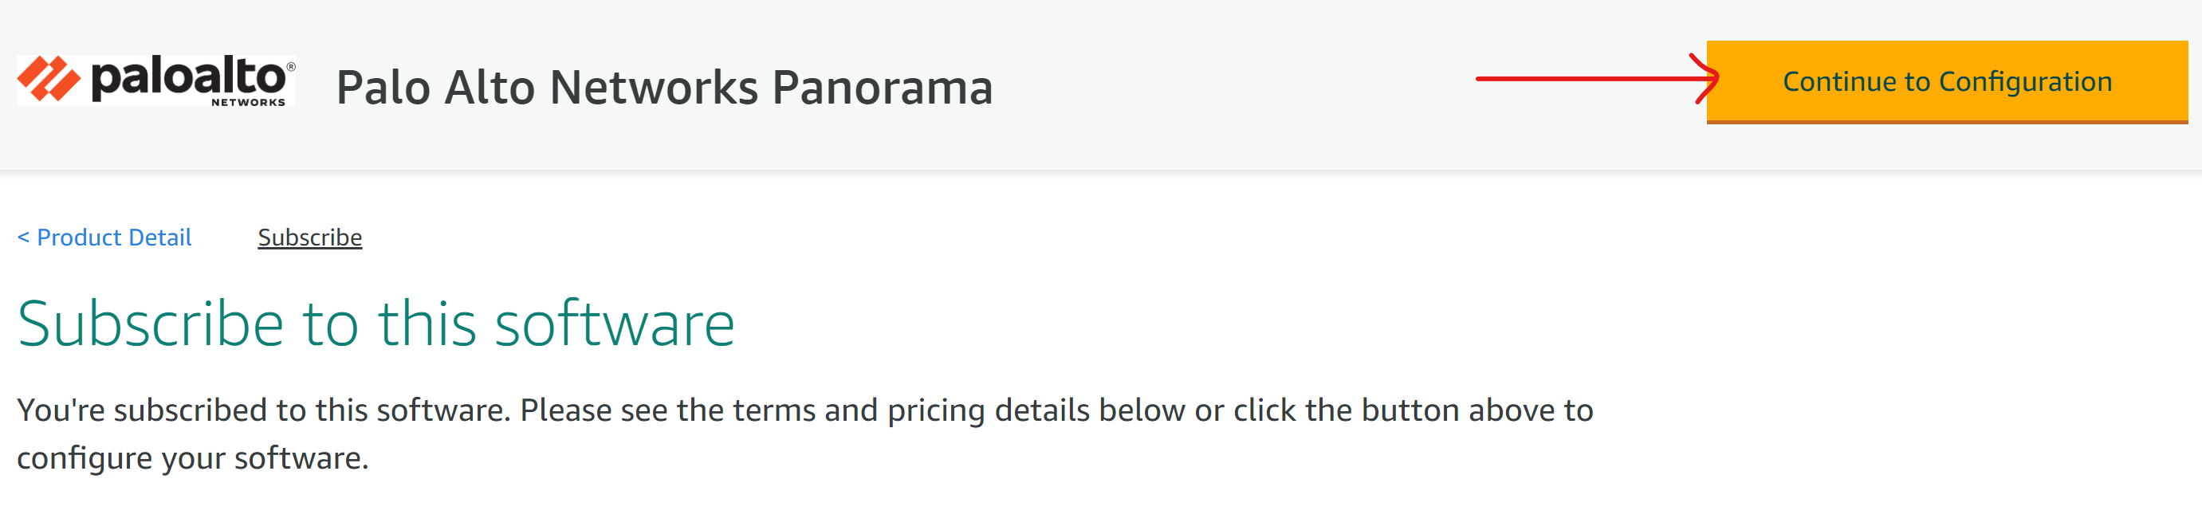Image resolution: width=2202 pixels, height=526 pixels.
Task: Select the underlined Subscribe breadcrumb step
Action: [309, 237]
